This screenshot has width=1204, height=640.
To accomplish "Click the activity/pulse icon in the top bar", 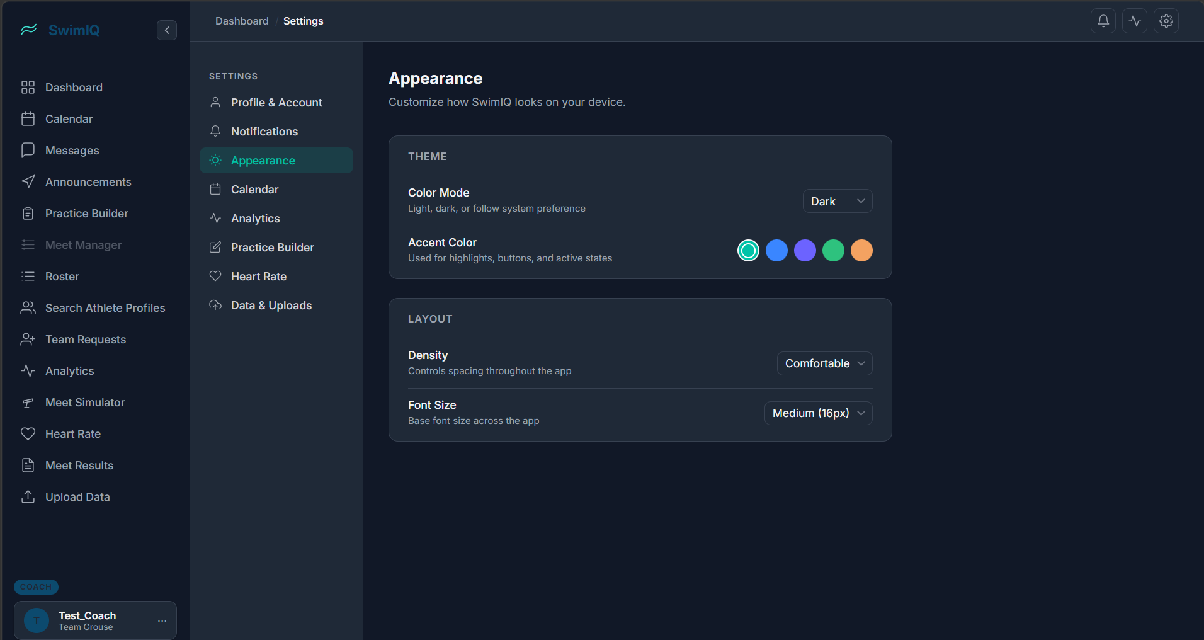I will (x=1134, y=20).
